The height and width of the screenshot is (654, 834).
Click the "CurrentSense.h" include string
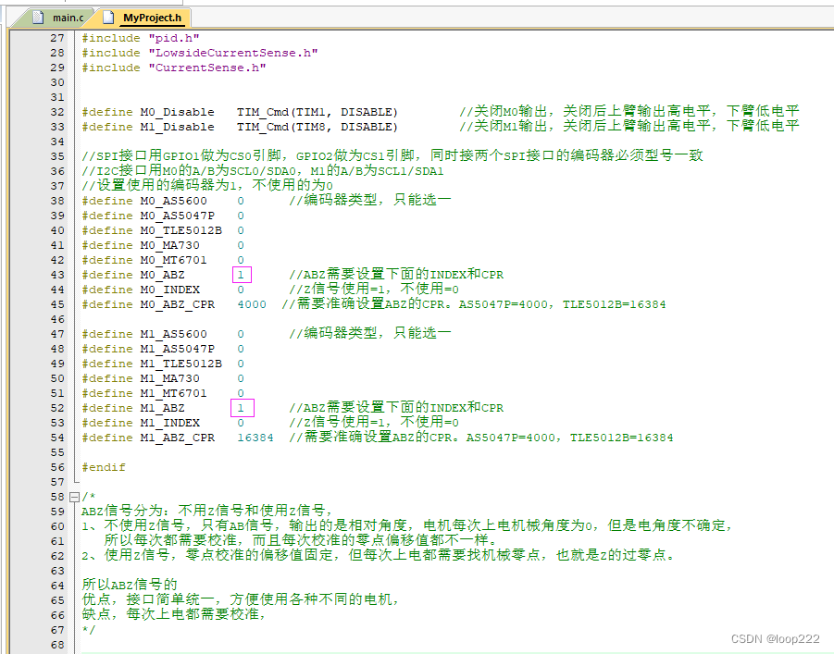[207, 68]
